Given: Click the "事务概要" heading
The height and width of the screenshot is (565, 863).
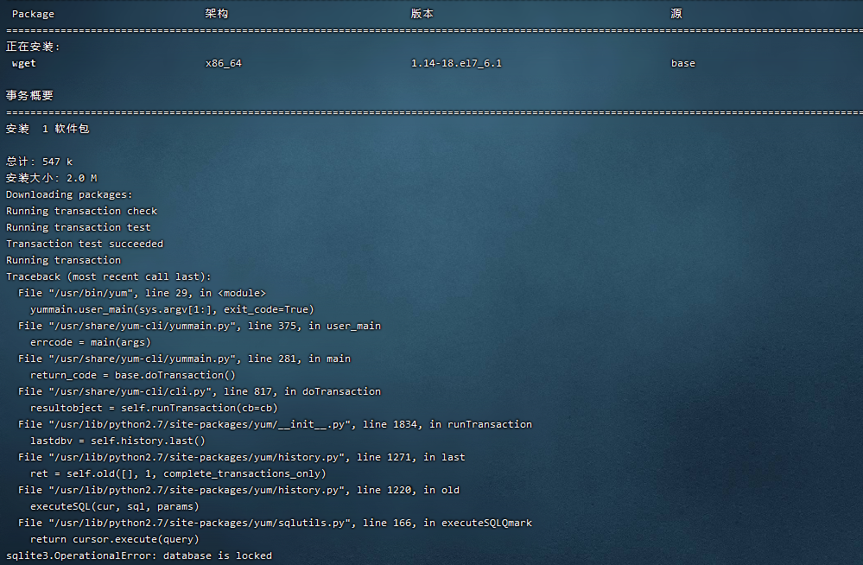Looking at the screenshot, I should click(x=29, y=96).
